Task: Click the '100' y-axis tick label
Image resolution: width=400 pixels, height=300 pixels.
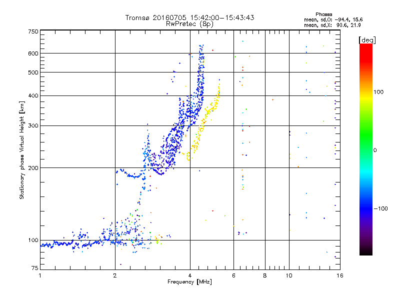Action: [x=33, y=240]
